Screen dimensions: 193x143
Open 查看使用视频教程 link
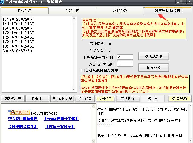click(23, 119)
